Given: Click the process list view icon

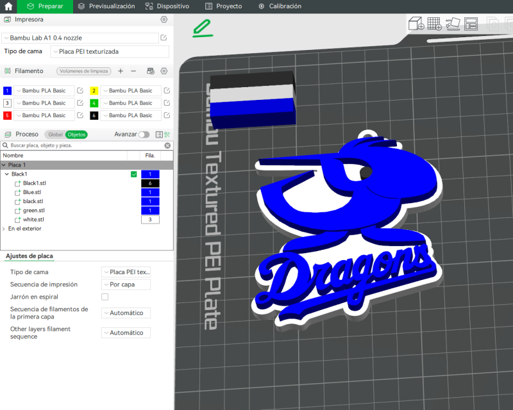Looking at the screenshot, I should [x=159, y=135].
